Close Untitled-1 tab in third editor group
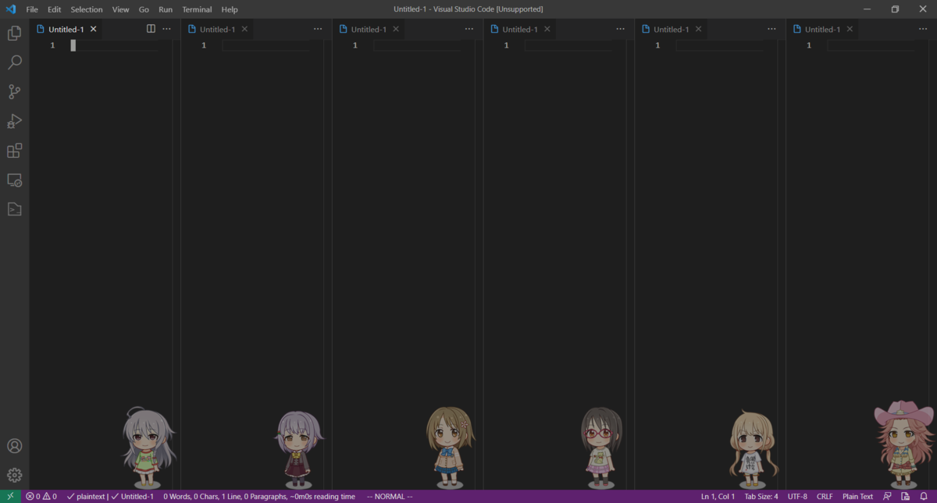 (x=396, y=29)
